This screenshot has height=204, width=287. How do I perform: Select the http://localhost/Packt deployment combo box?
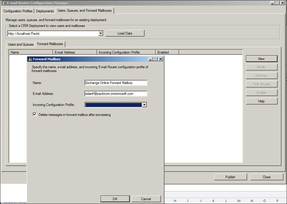point(55,33)
